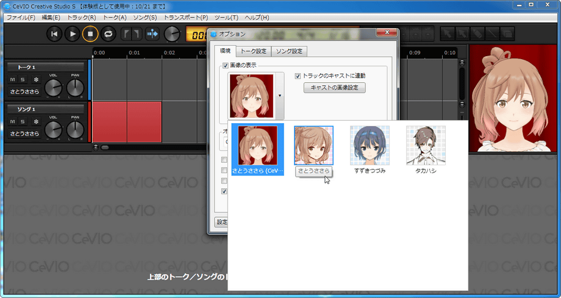Image resolution: width=561 pixels, height=298 pixels.
Task: Click the horizontal timeline scrollbar thumb
Action: [105, 147]
